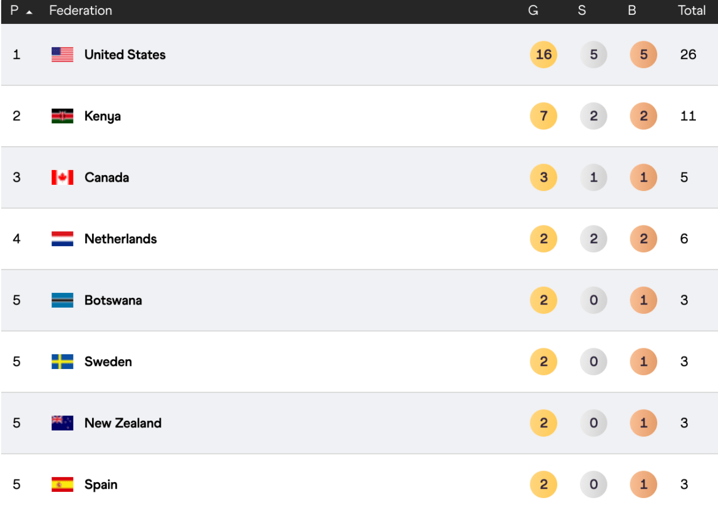The height and width of the screenshot is (514, 718).
Task: Sort by the Total column header
Action: (x=692, y=11)
